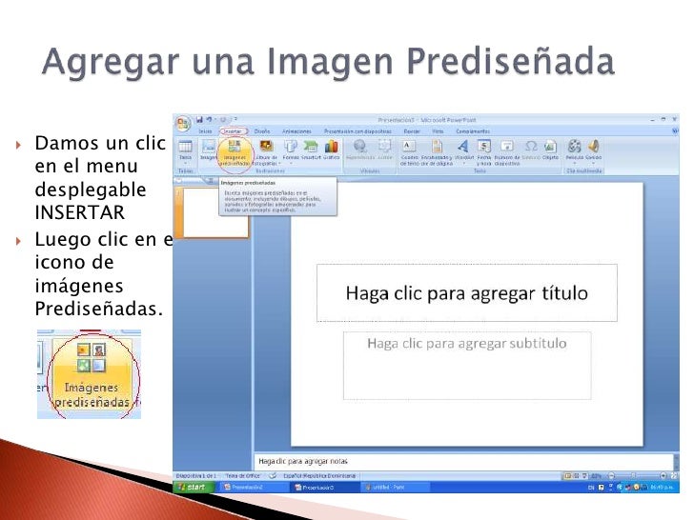Zoom out with the minus button
This screenshot has width=694, height=520.
pyautogui.click(x=611, y=476)
